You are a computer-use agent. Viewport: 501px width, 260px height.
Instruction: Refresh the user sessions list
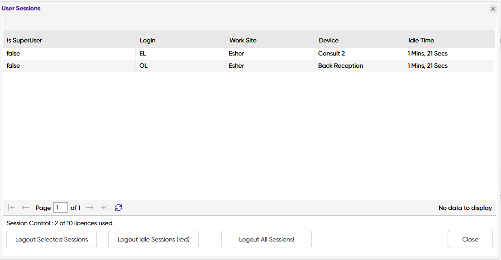coord(119,208)
